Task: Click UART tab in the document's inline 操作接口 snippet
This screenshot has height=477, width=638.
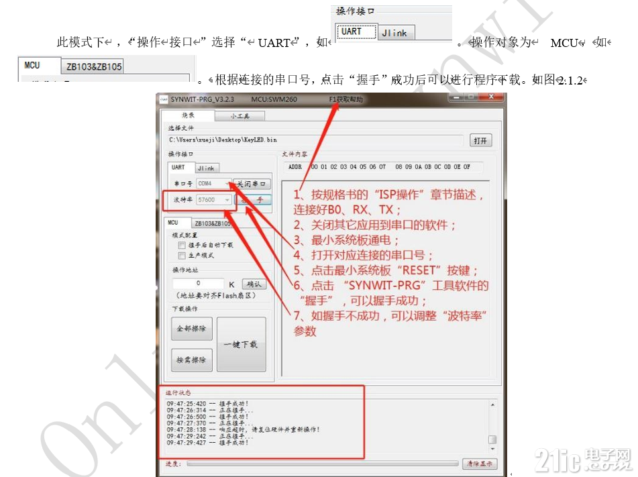Action: (x=356, y=32)
